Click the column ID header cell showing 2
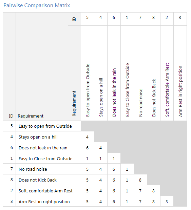Screen dimensions: 191x210 pyautogui.click(x=167, y=18)
